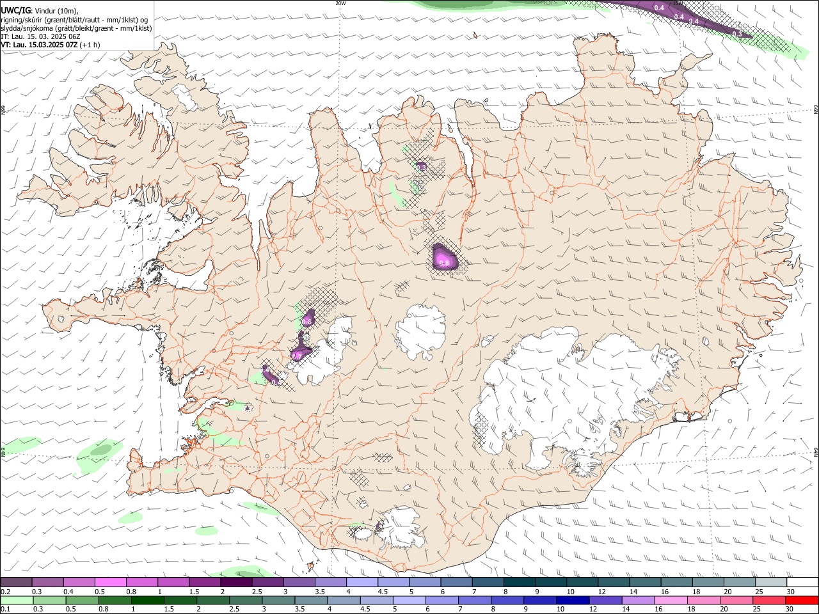Select the darkest teal swatch labeled 8 in the snow legend

519,582
